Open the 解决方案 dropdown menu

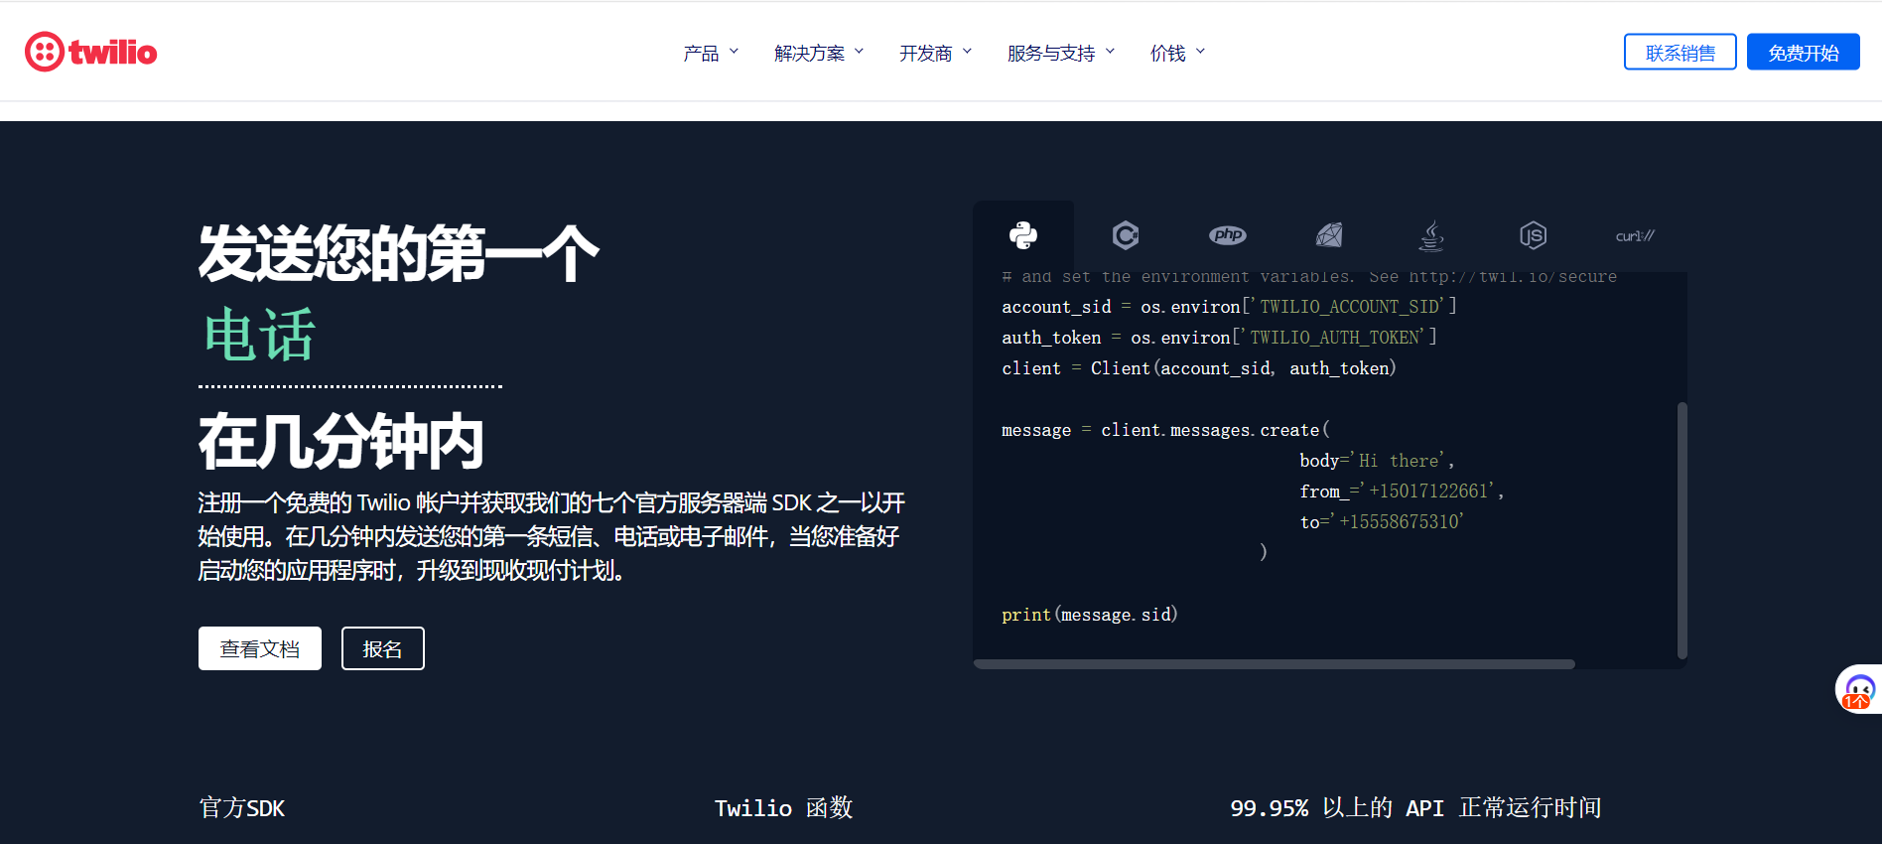pos(819,53)
